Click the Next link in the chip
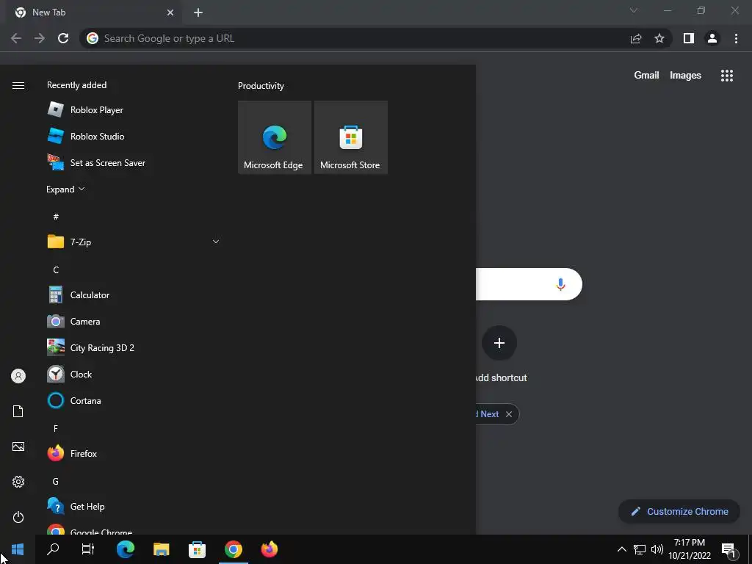This screenshot has height=564, width=752. pos(489,414)
